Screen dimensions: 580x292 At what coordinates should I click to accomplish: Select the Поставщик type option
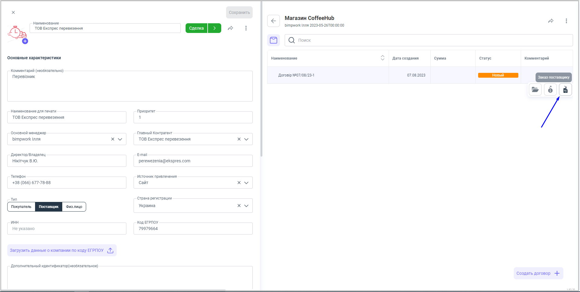click(x=49, y=207)
